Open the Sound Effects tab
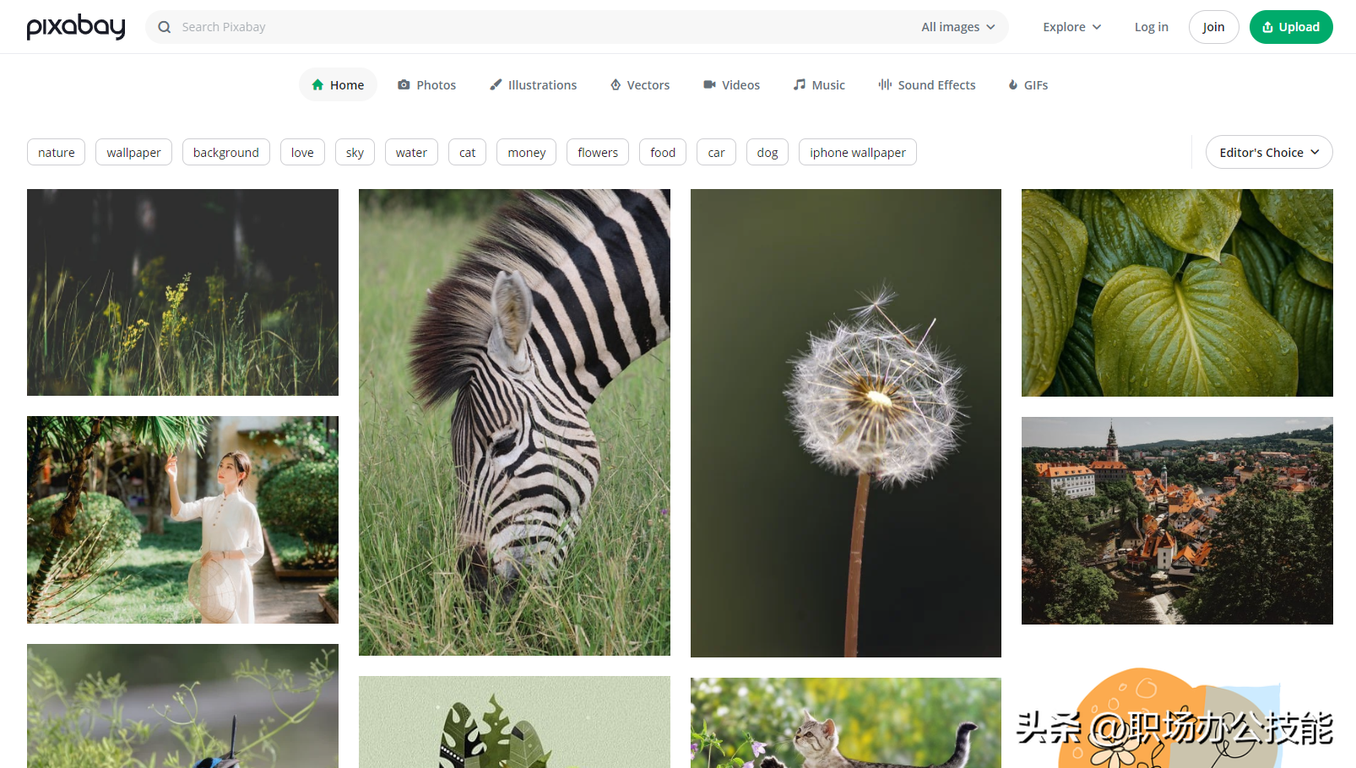The width and height of the screenshot is (1356, 768). click(927, 84)
